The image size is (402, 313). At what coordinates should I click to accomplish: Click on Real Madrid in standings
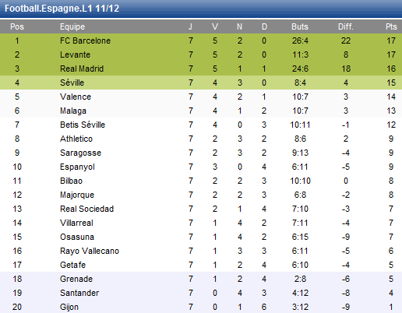click(x=82, y=69)
